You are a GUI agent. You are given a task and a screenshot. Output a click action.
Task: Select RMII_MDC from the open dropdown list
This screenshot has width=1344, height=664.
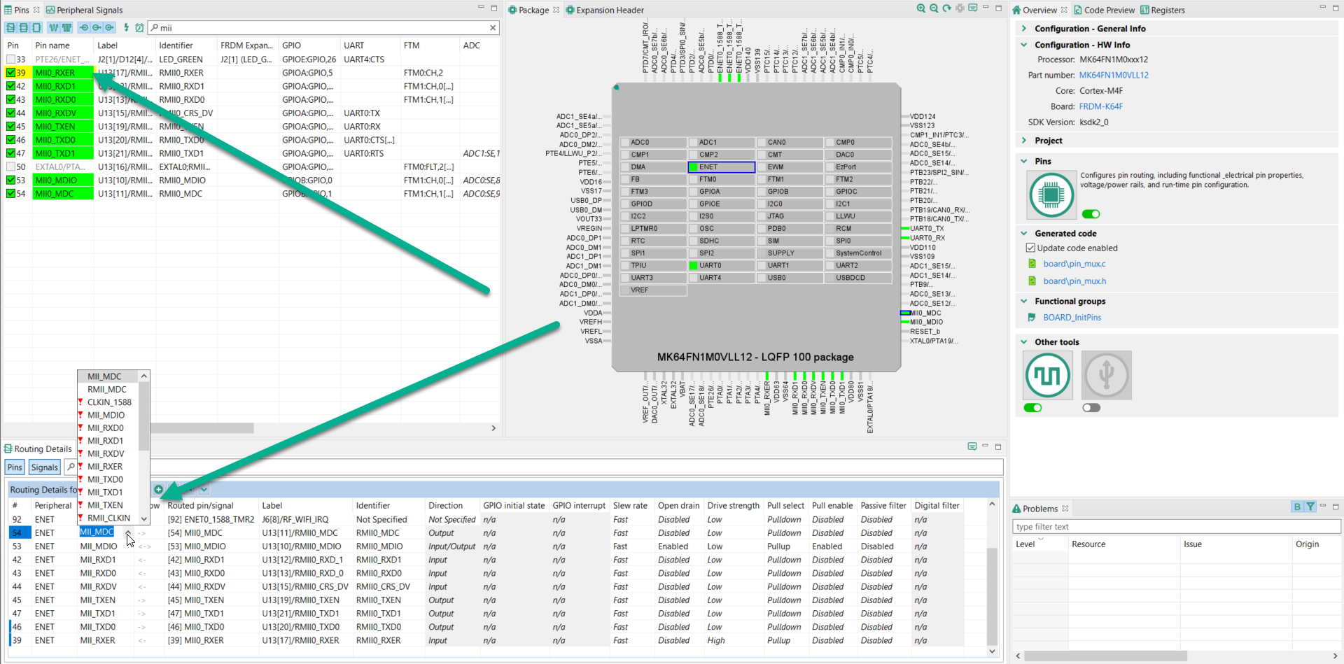pos(106,389)
